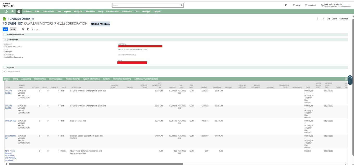The width and height of the screenshot is (354, 165).
Task: Click the Customize link at top right
Action: [344, 19]
